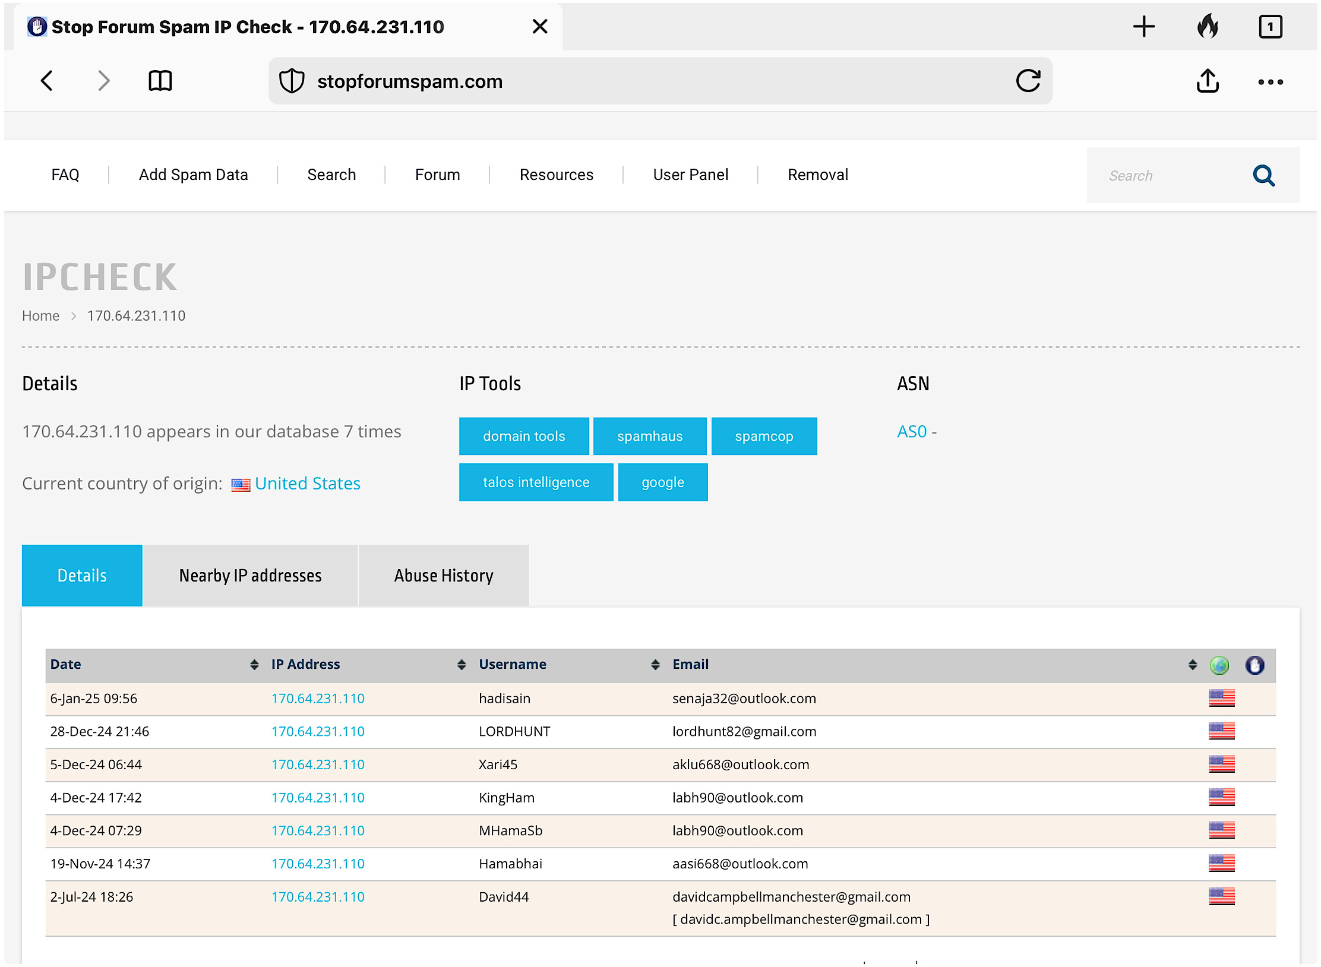Viewport: 1321px width, 967px height.
Task: Sort table by IP Address arrows
Action: tap(462, 665)
